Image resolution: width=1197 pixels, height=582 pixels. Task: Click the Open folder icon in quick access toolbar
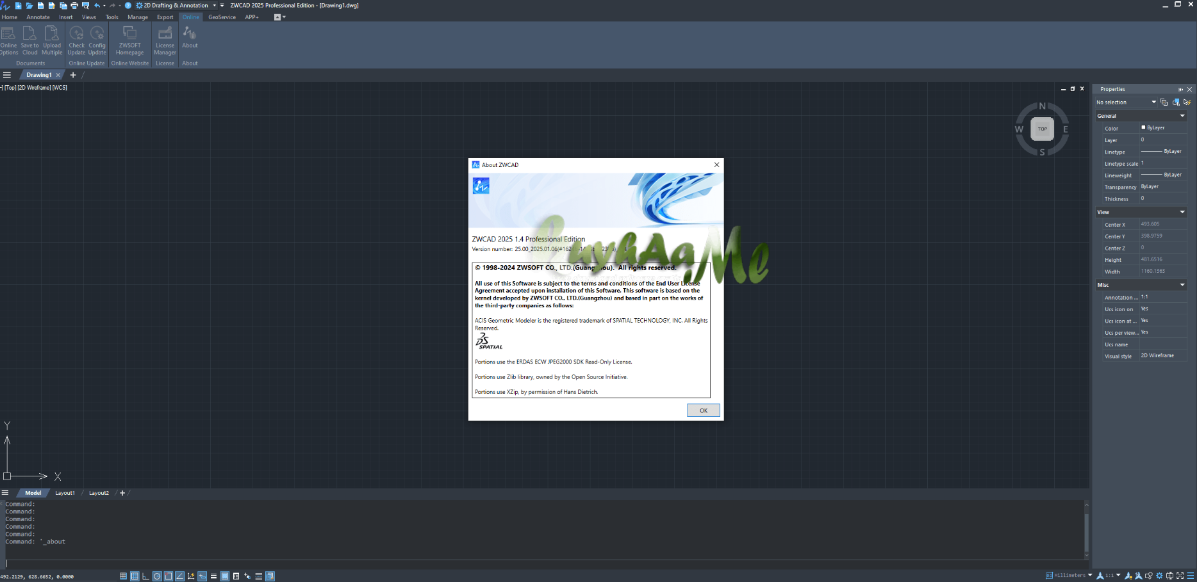[x=29, y=5]
